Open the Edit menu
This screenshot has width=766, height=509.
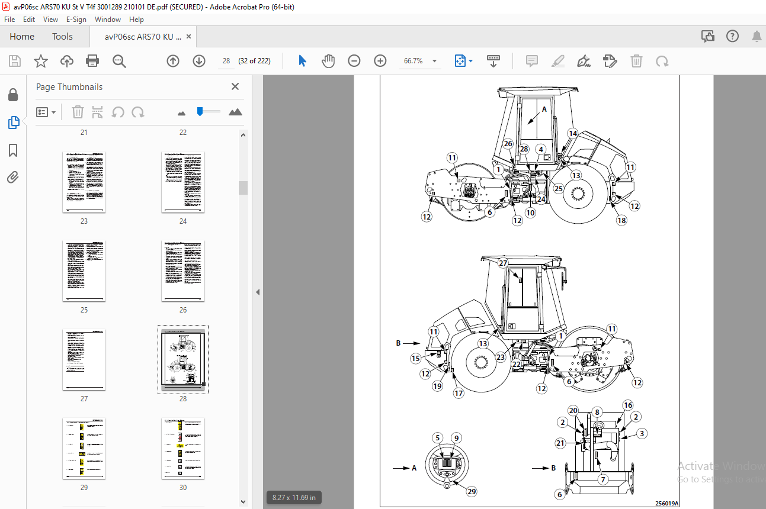[x=29, y=20]
